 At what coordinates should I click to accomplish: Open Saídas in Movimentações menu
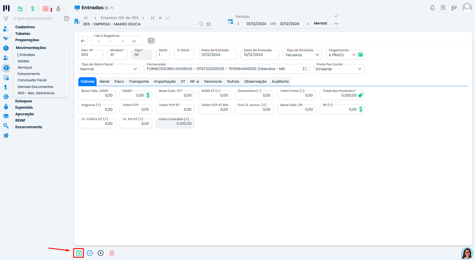[23, 61]
